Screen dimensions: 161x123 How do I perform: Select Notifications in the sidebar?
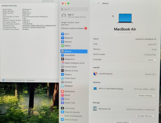tap(69, 92)
